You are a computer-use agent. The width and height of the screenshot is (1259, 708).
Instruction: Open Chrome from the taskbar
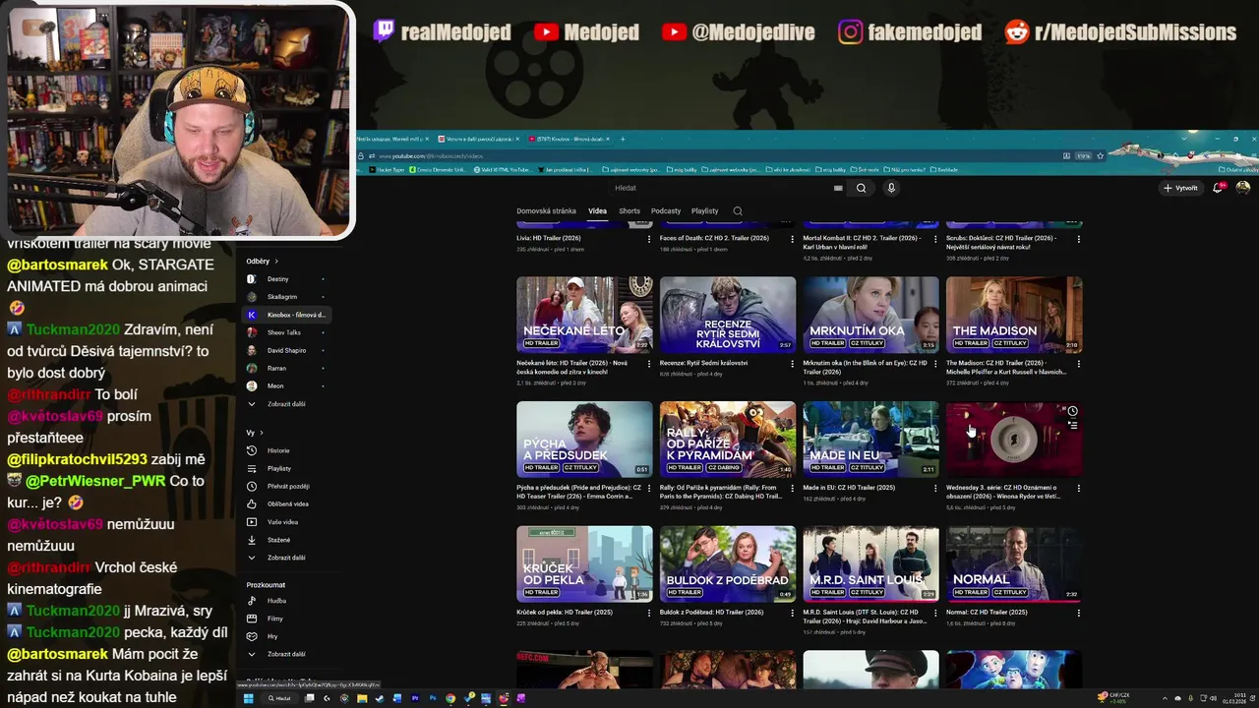[450, 698]
